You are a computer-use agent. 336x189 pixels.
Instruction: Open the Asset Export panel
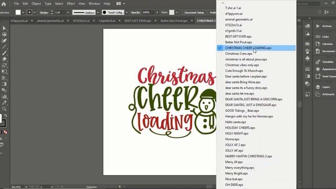point(325,76)
